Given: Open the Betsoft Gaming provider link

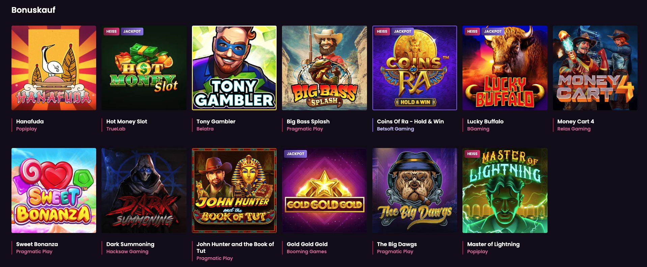Looking at the screenshot, I should click(395, 129).
